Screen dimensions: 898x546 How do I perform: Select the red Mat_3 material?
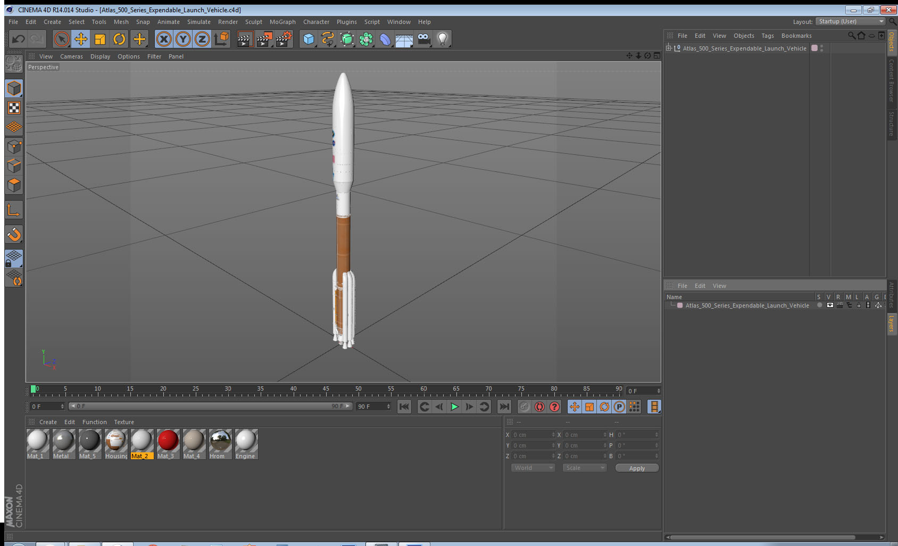(x=168, y=444)
